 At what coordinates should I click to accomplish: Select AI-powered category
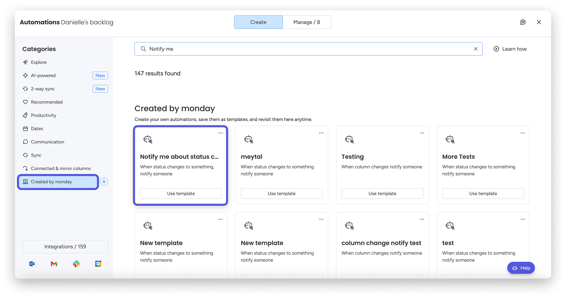(x=43, y=76)
